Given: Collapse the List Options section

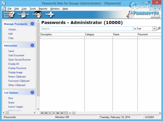Looking at the screenshot, I should [32, 92].
